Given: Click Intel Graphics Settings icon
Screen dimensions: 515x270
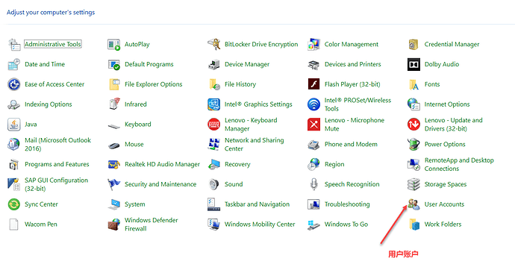Looking at the screenshot, I should pyautogui.click(x=214, y=104).
